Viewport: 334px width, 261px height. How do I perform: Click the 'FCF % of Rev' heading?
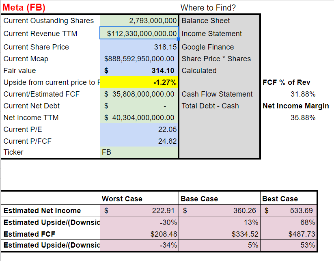286,82
